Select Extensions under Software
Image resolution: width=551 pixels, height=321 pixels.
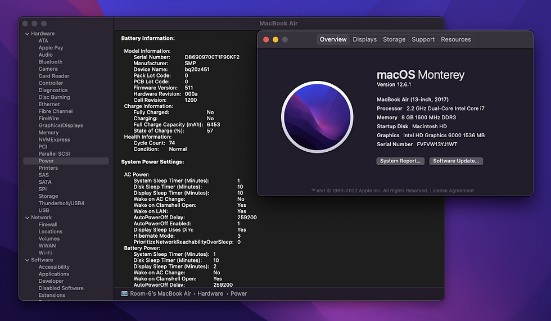pos(52,295)
